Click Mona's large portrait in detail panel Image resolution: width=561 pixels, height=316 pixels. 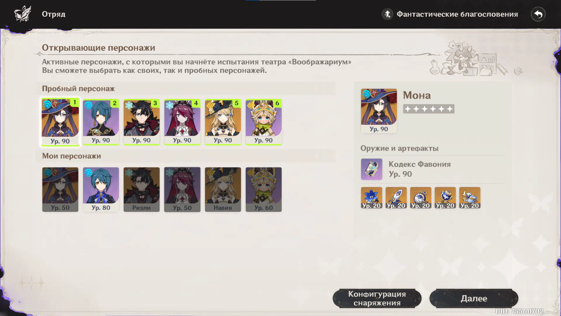379,111
